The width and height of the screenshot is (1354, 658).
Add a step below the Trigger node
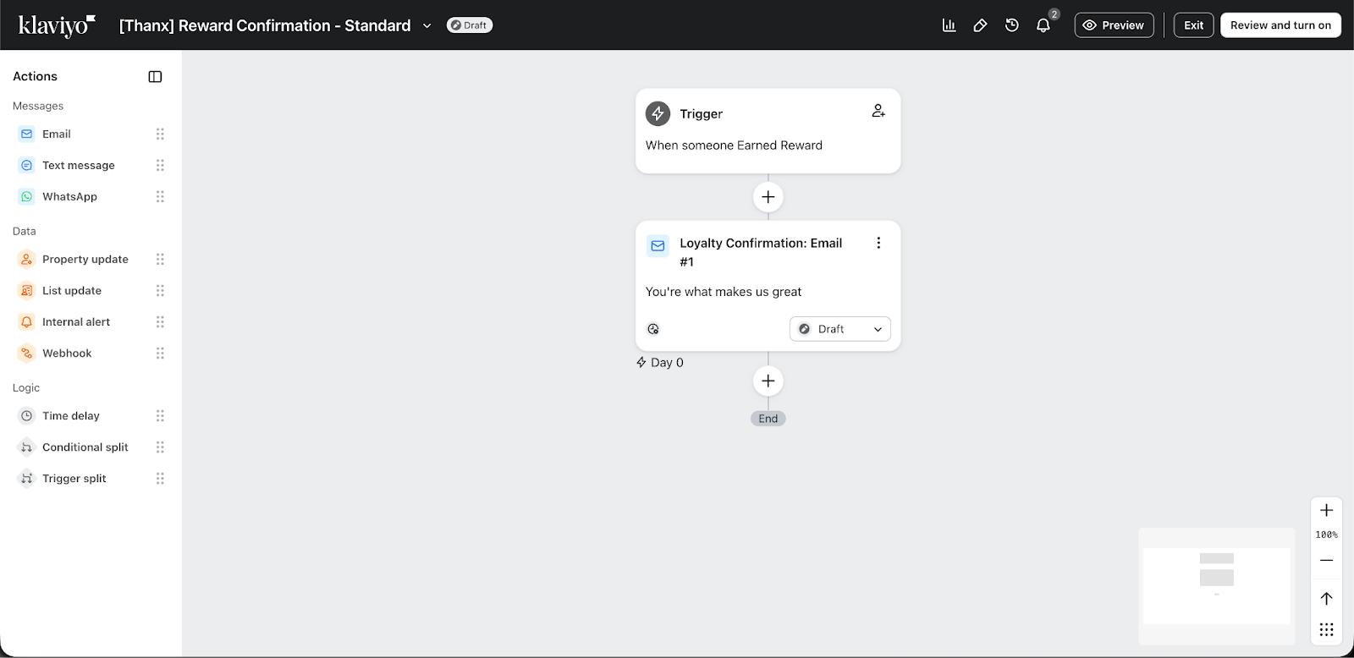point(768,197)
